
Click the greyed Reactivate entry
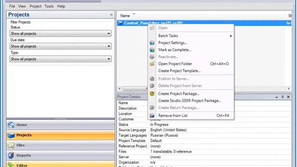pos(191,57)
